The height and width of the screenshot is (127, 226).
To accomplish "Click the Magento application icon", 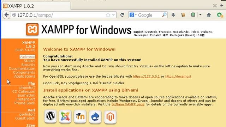I will point(110,117).
